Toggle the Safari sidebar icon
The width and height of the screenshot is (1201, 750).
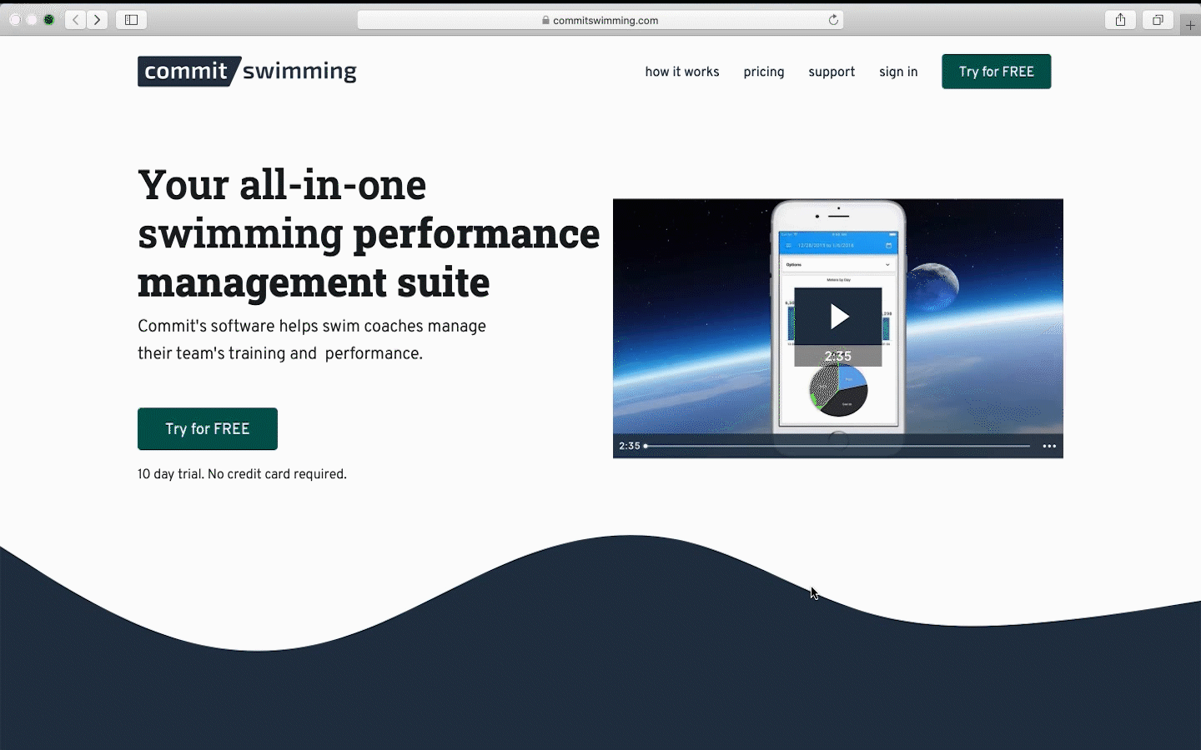(131, 19)
